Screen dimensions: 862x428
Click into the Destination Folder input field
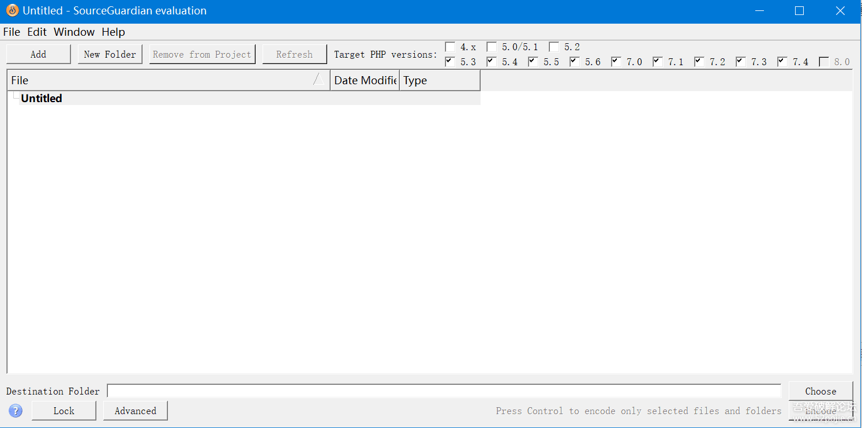coord(444,391)
